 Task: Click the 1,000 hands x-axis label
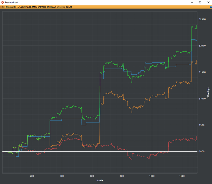tap(152, 176)
